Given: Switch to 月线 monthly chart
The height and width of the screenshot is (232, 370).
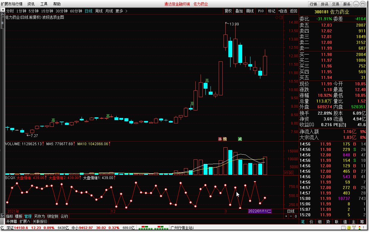Looking at the screenshot, I should coord(109,11).
